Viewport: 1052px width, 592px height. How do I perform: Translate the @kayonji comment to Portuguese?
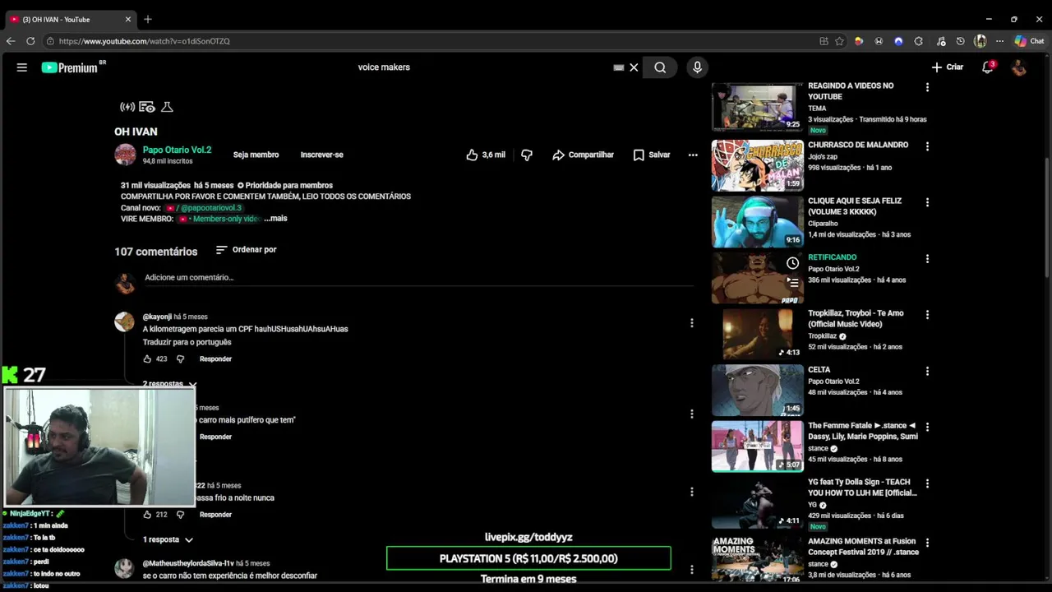[187, 342]
